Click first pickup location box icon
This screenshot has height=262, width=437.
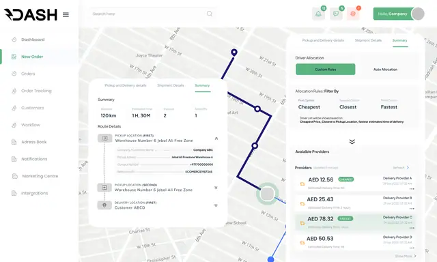tap(104, 138)
